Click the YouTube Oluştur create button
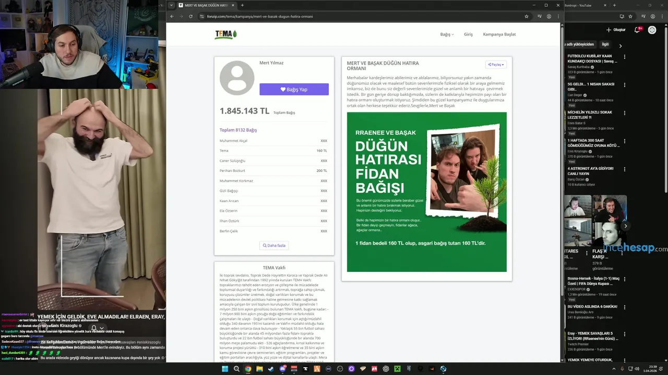The height and width of the screenshot is (375, 668). (x=616, y=30)
